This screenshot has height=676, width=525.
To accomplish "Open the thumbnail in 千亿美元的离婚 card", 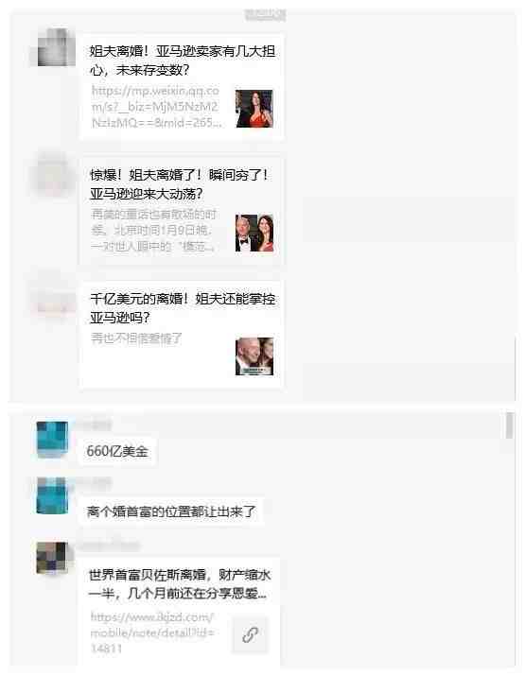I will (254, 356).
